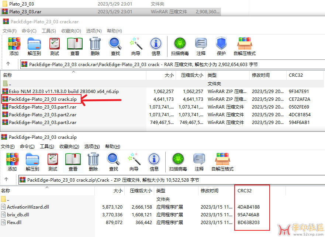
Task: Click 信息 icon in crack.rar window
Action: click(x=156, y=44)
